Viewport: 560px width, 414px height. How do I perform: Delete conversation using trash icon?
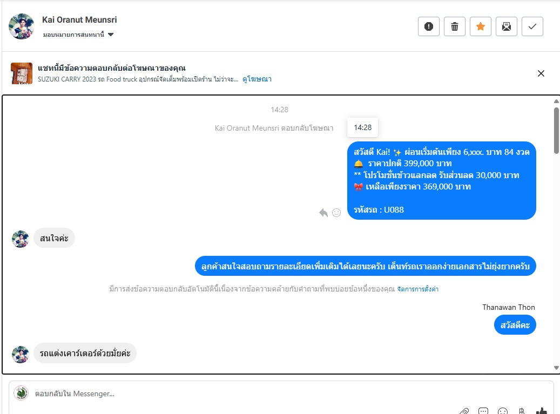pos(455,26)
